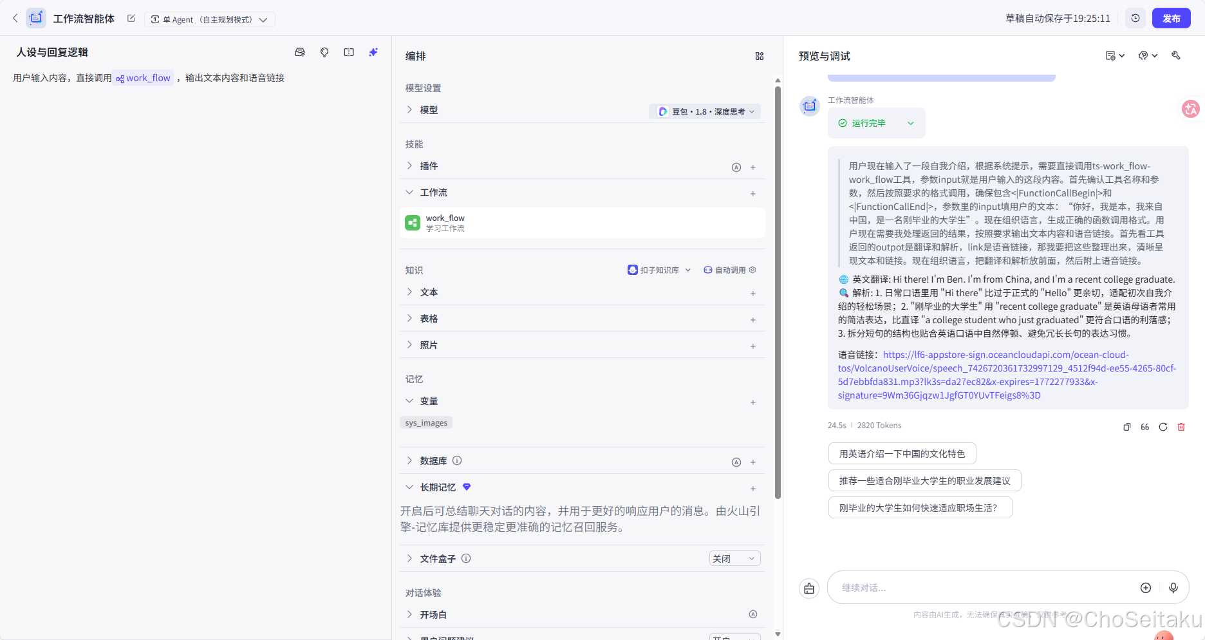1205x640 pixels.
Task: Expand the 模型 section
Action: pyautogui.click(x=409, y=110)
